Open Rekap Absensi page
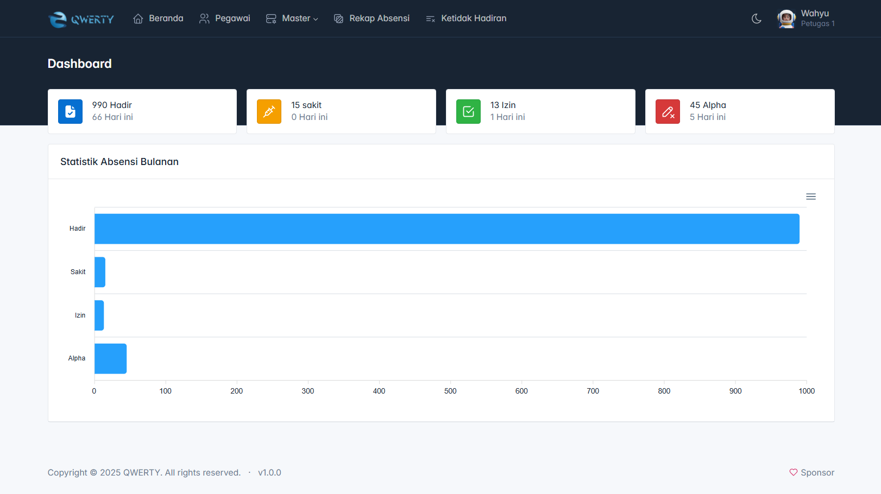 (x=372, y=18)
